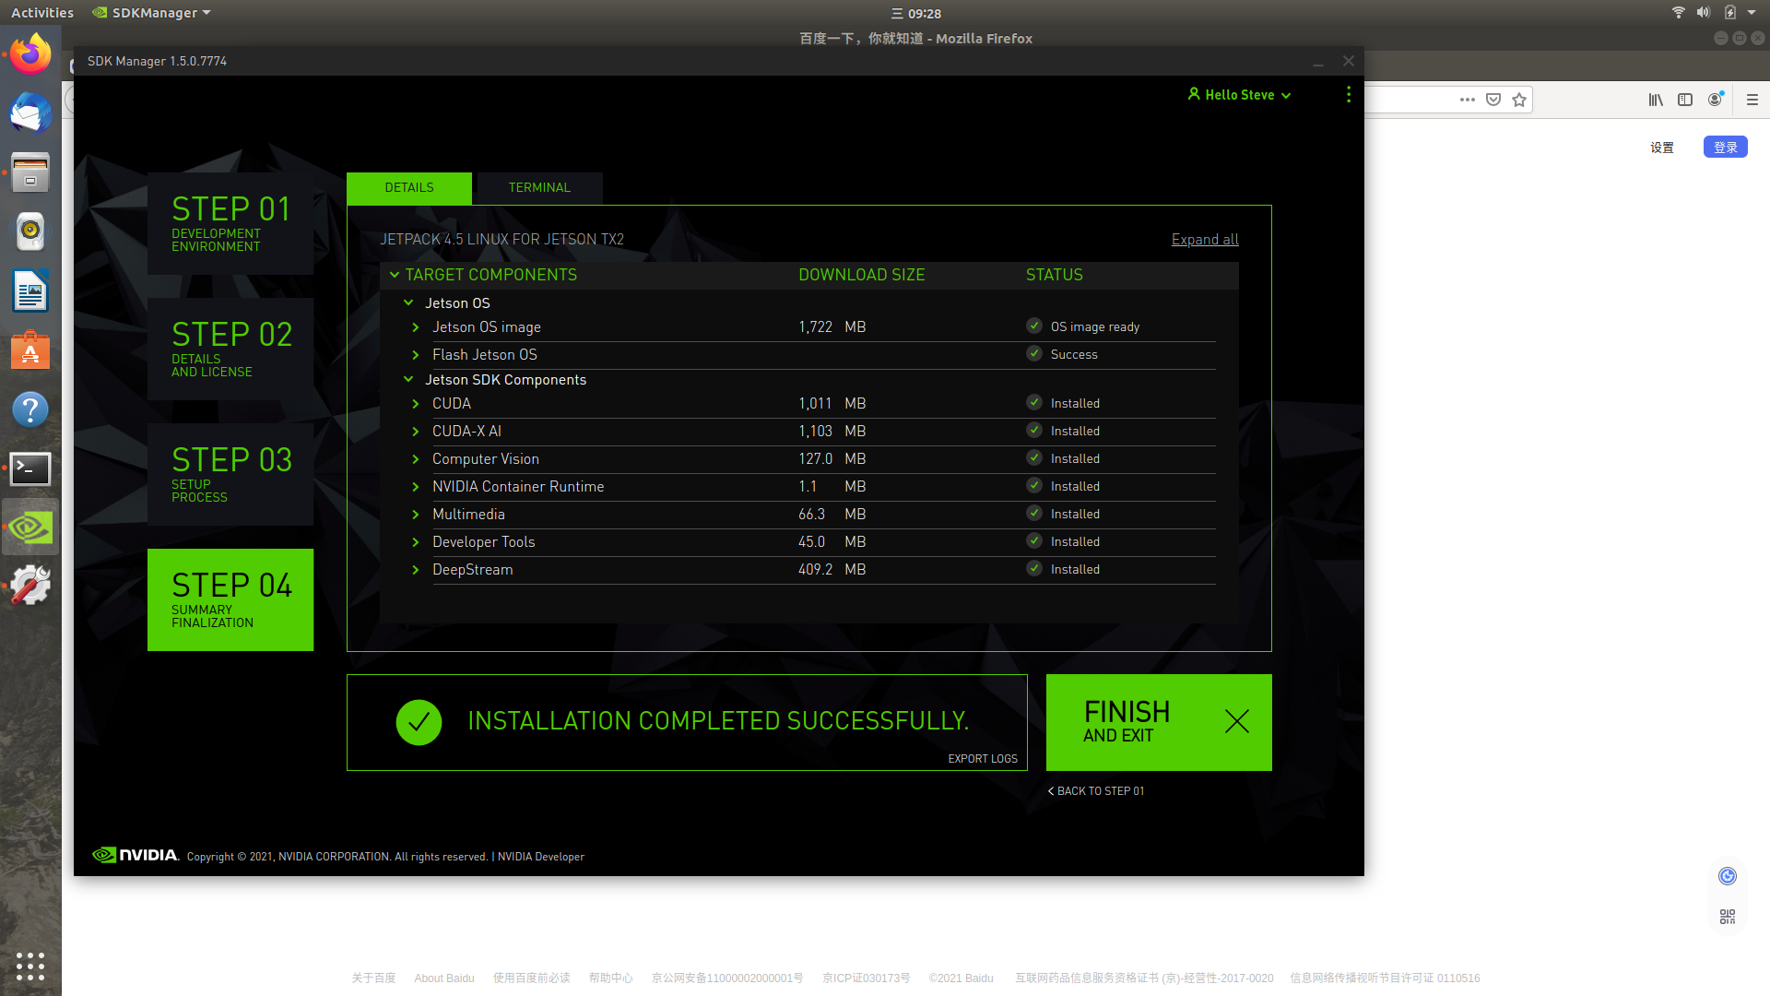Select the Details tab
Image resolution: width=1770 pixels, height=996 pixels.
(408, 187)
